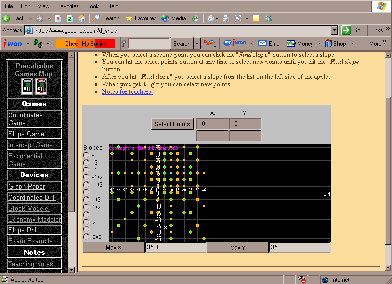The image size is (392, 284).
Task: Open the Back button history dropdown
Action: coord(30,18)
